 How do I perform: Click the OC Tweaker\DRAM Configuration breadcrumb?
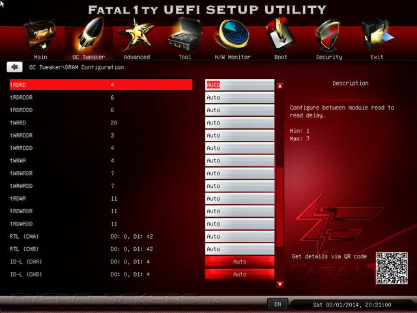(76, 67)
